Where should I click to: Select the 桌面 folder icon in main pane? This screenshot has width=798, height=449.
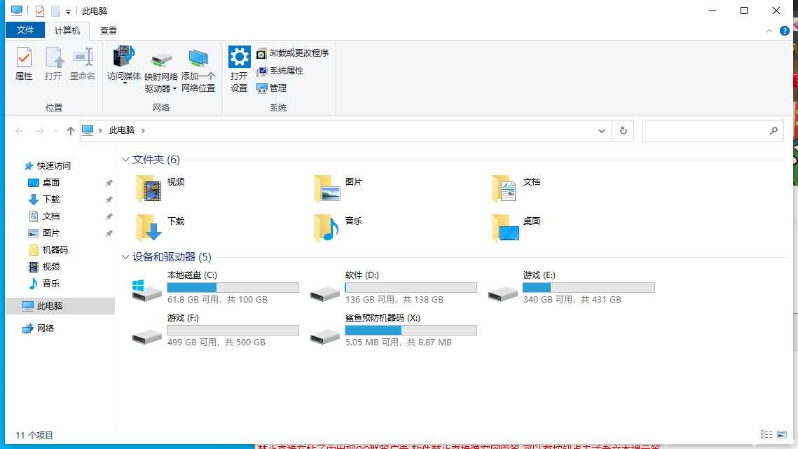click(505, 228)
